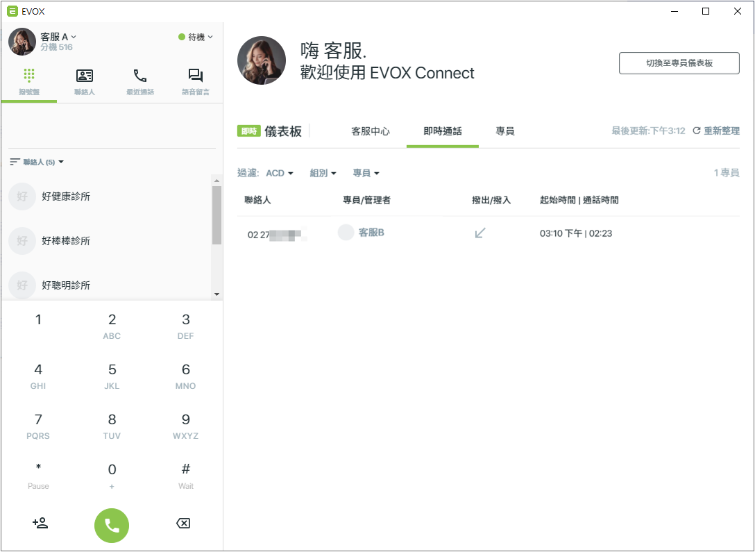Switch to the 即時通話 tab

click(443, 131)
